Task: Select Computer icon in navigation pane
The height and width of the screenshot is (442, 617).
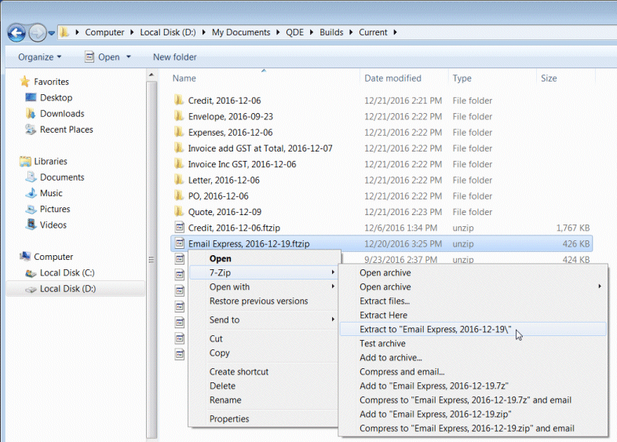Action: click(25, 257)
